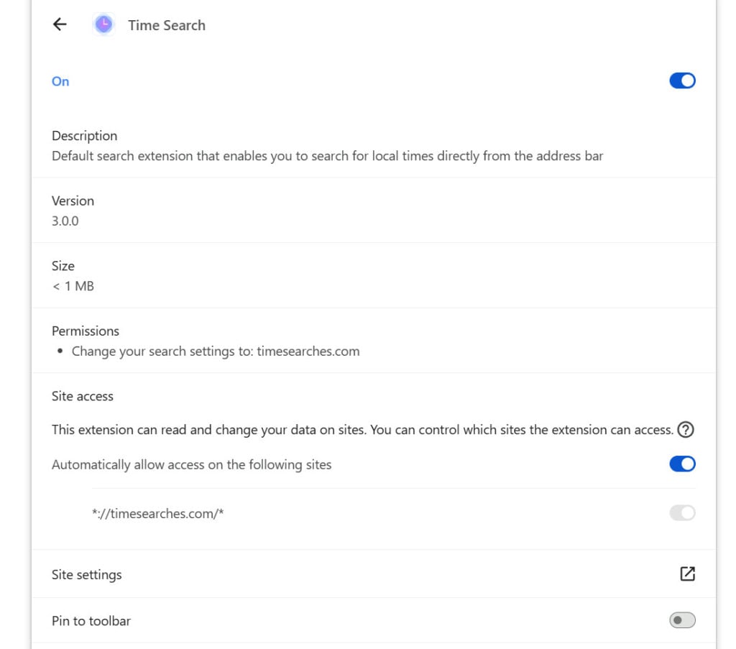Click the Site settings row label

(x=86, y=574)
